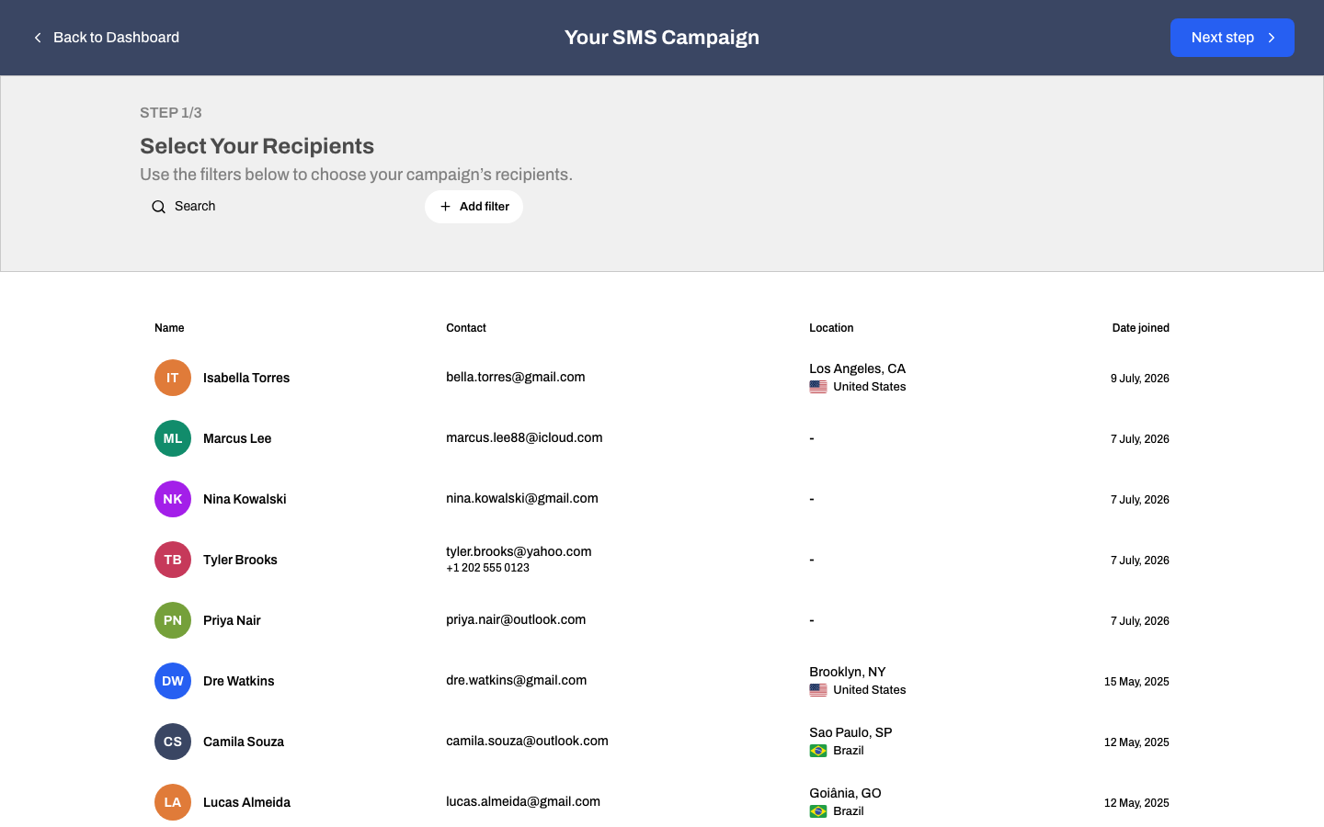Image resolution: width=1324 pixels, height=827 pixels.
Task: Click the CS avatar for Camila Souza
Action: tap(173, 742)
